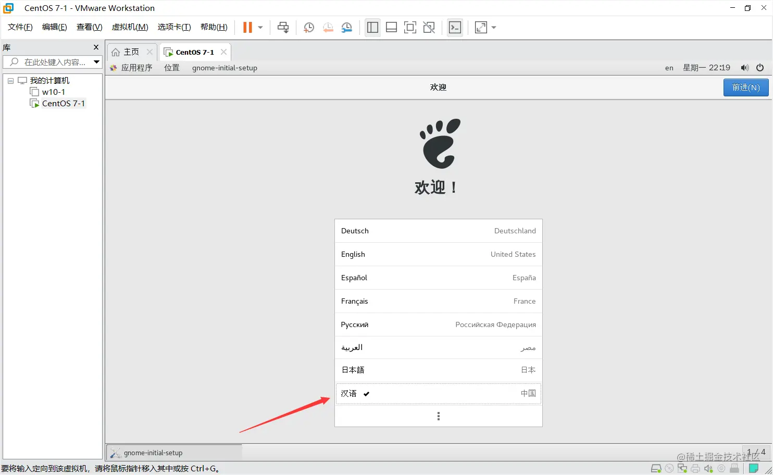Click the printer status bar icon

pyautogui.click(x=695, y=469)
